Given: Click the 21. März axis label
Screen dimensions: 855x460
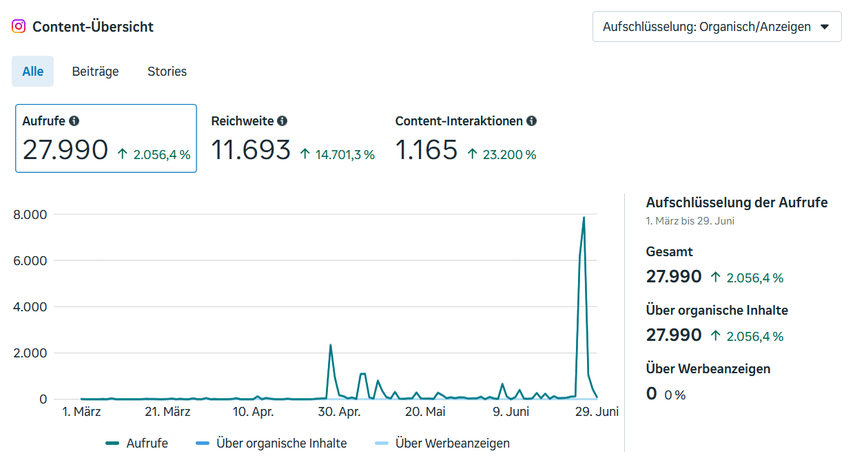Looking at the screenshot, I should pyautogui.click(x=167, y=412).
